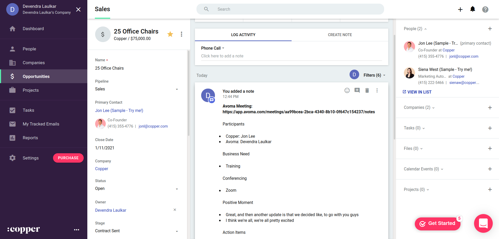Click sienaw@copper email link
The image size is (499, 239).
(x=464, y=83)
